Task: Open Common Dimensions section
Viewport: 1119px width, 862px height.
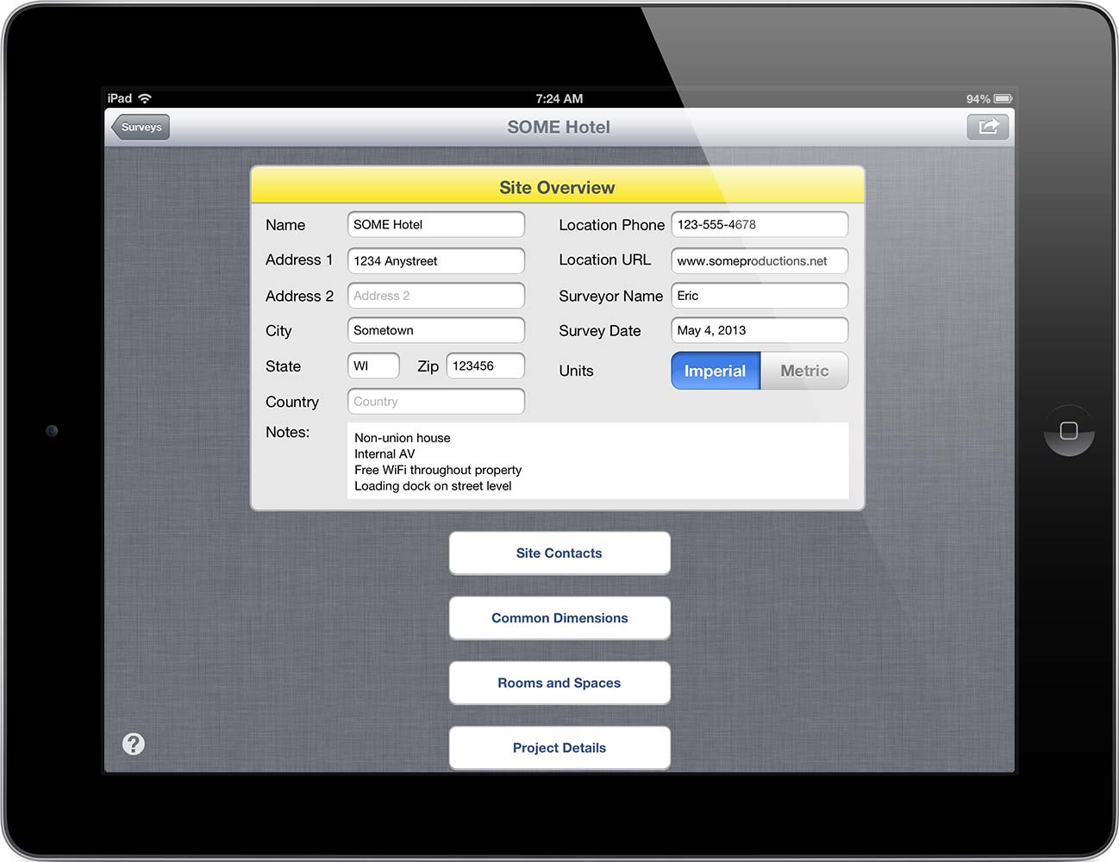Action: pos(559,618)
